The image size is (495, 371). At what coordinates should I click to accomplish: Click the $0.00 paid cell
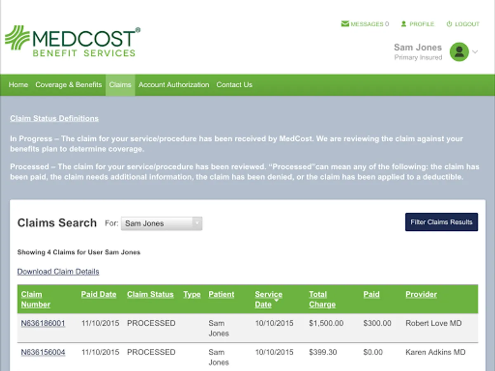373,352
